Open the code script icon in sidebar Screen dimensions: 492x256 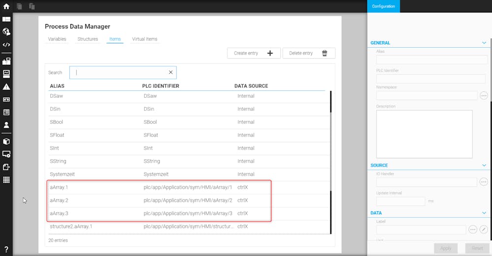click(6, 45)
